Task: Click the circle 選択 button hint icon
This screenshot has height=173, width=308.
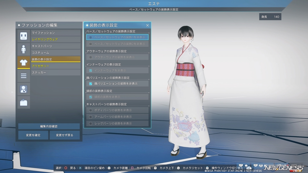Action: click(66, 168)
